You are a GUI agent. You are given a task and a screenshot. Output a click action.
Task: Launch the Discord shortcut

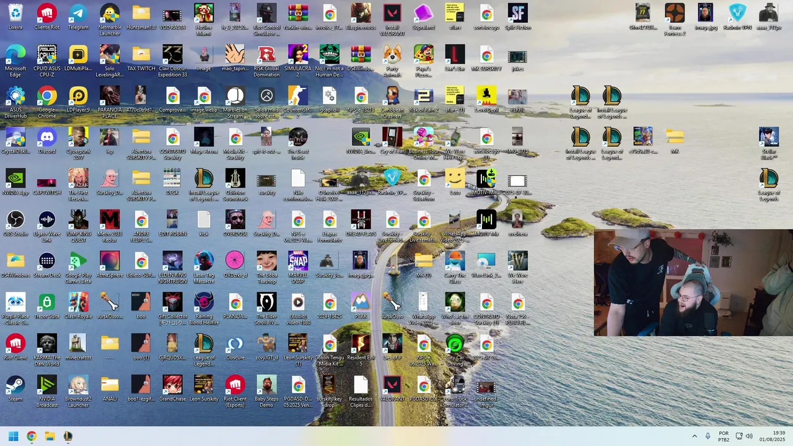click(47, 141)
